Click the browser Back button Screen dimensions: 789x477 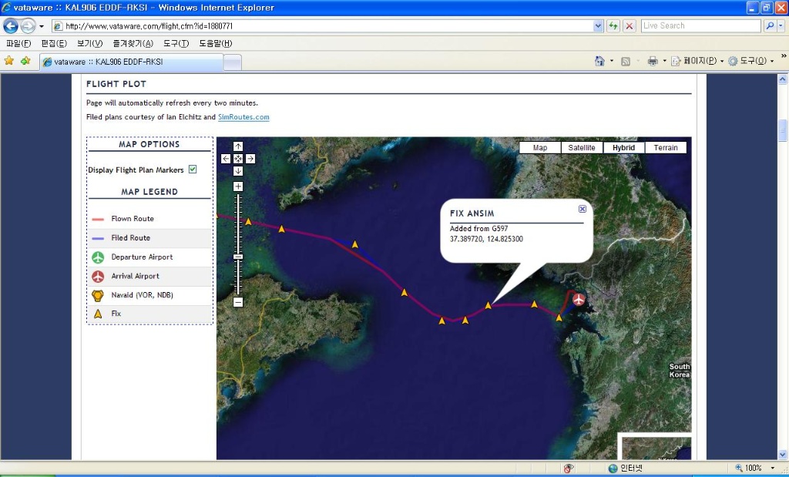pyautogui.click(x=11, y=25)
